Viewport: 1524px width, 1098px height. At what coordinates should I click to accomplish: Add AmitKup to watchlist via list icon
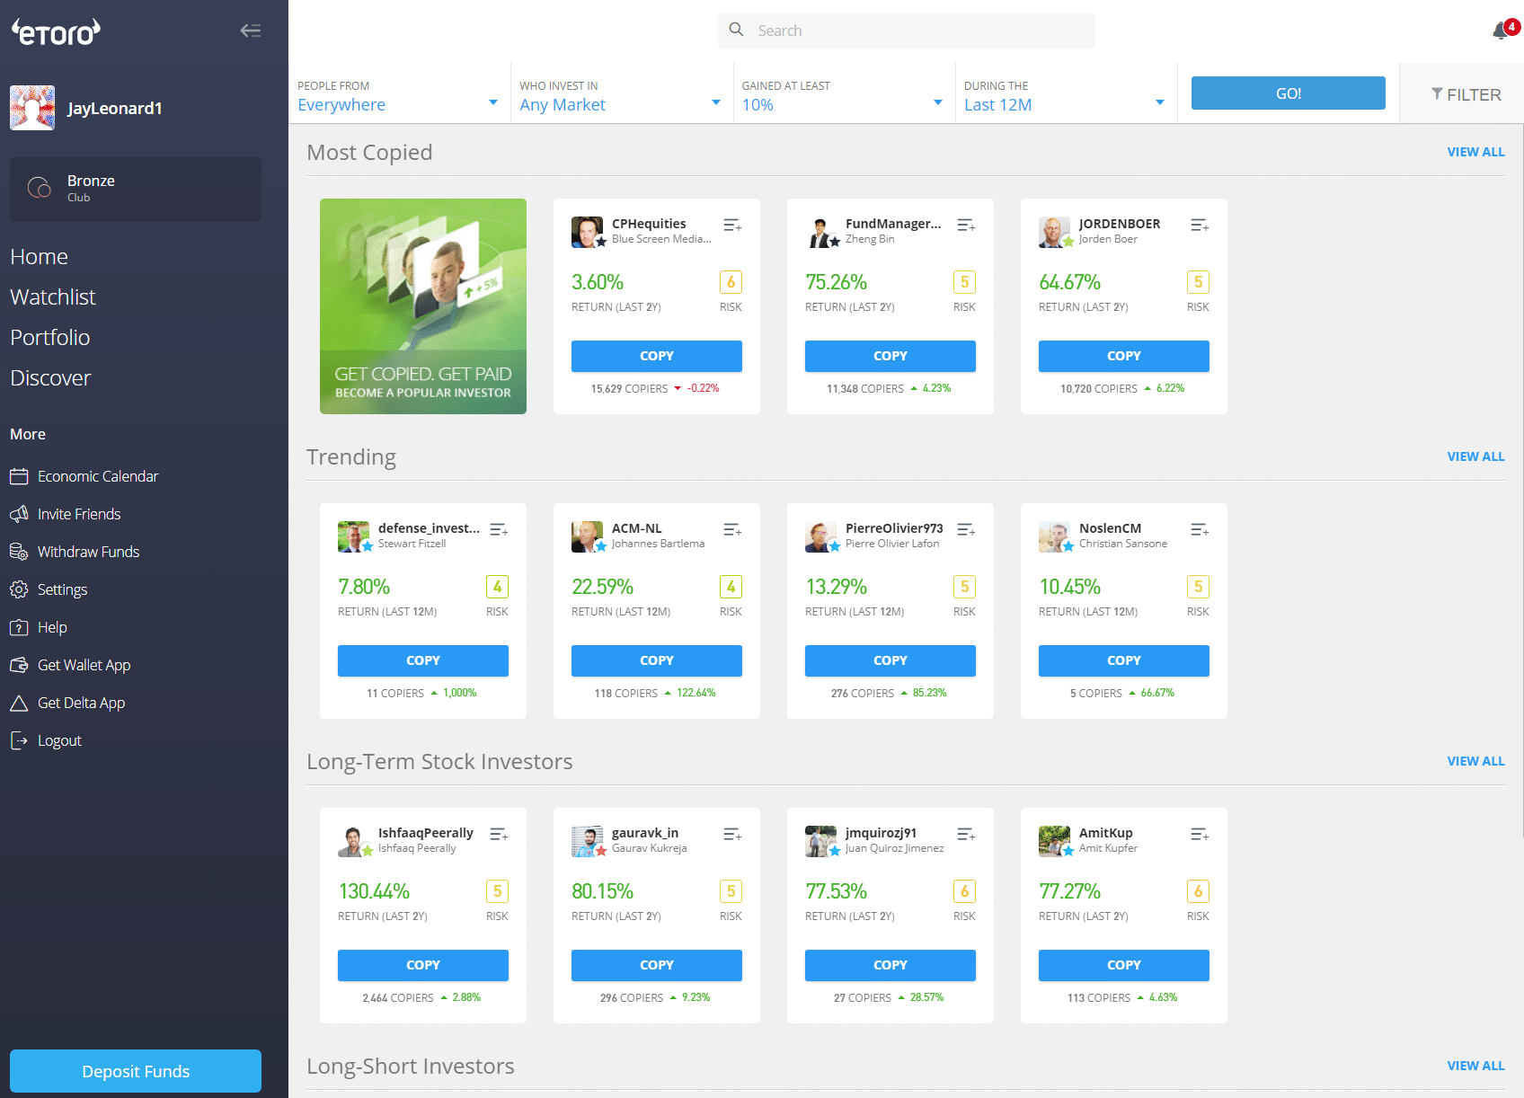(1200, 834)
